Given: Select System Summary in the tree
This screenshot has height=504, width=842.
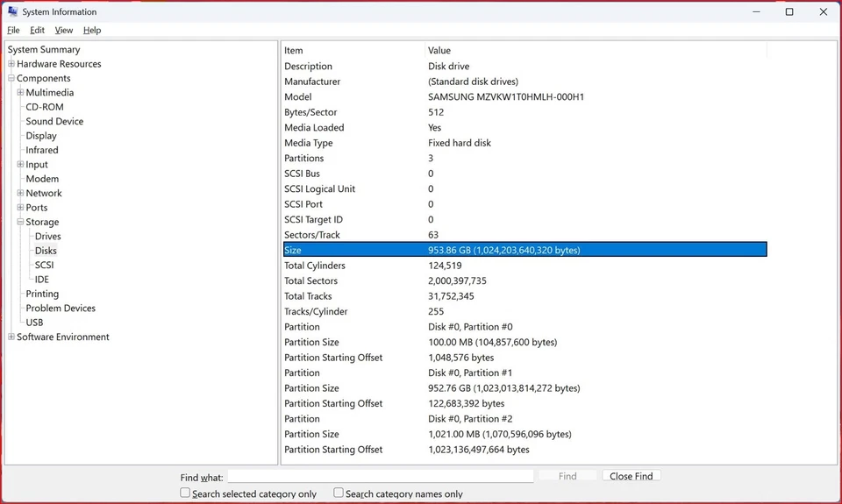Looking at the screenshot, I should click(44, 49).
